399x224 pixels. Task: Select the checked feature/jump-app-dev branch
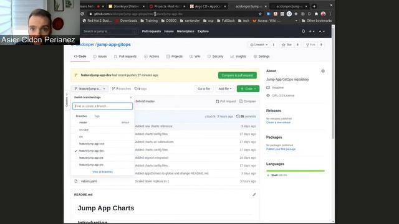pos(102,151)
